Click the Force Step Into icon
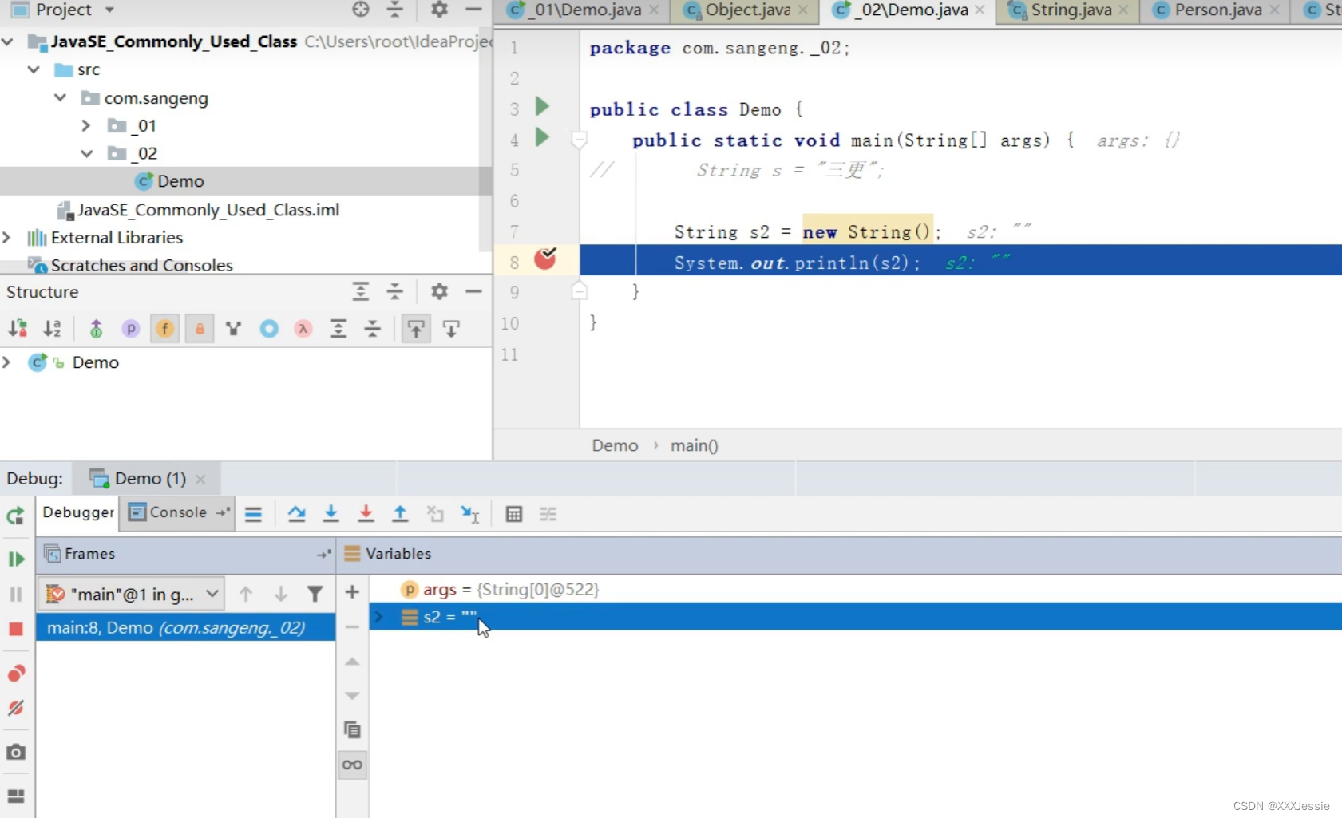 (366, 514)
